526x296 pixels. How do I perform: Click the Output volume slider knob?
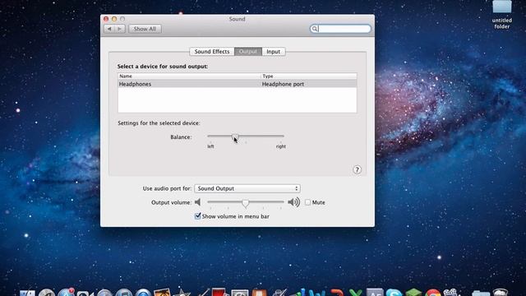coord(246,203)
